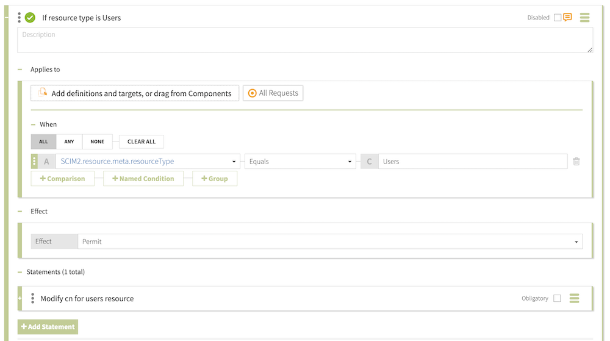The width and height of the screenshot is (610, 341).
Task: Expand the Modify cn statement
Action: click(20, 298)
